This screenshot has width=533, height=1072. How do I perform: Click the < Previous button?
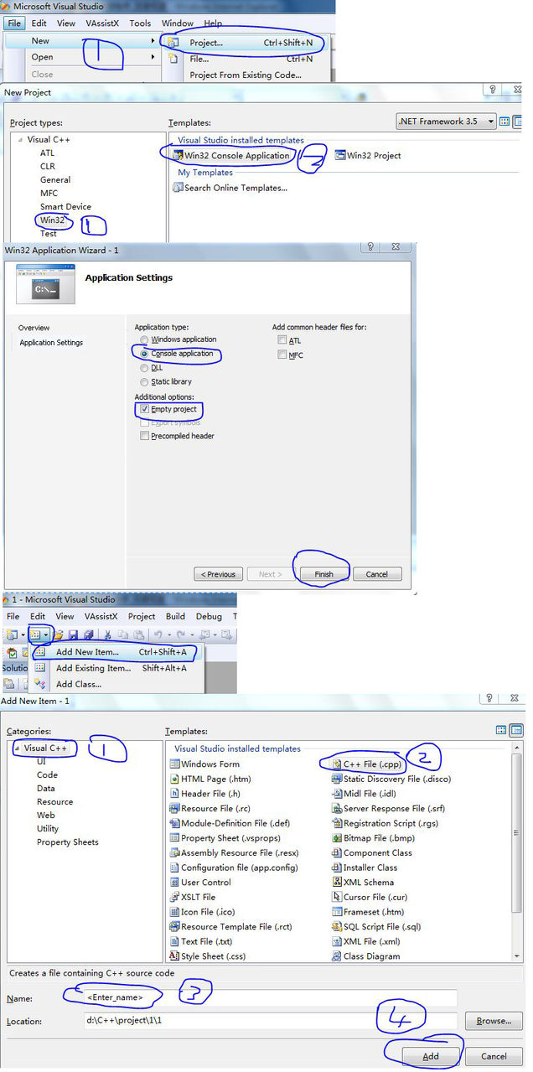point(219,574)
